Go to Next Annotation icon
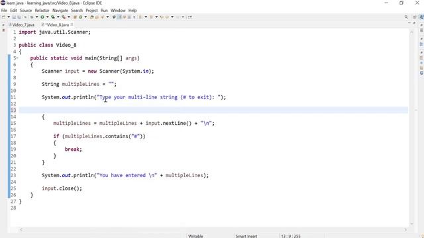This screenshot has height=238, width=424. (140, 17)
